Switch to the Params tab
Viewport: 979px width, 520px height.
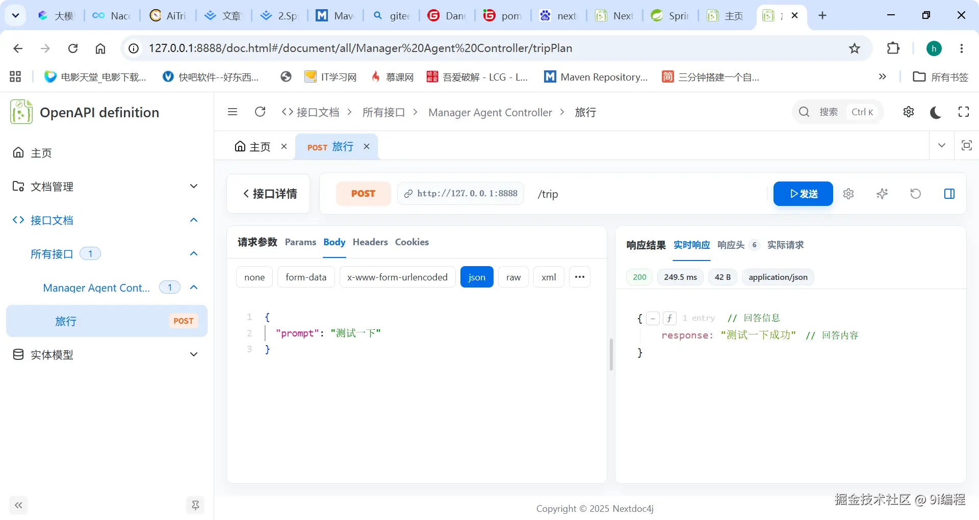pos(300,242)
